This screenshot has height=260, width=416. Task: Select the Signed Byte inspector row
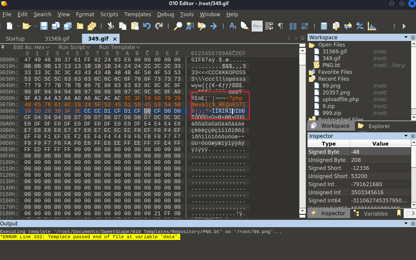359,152
